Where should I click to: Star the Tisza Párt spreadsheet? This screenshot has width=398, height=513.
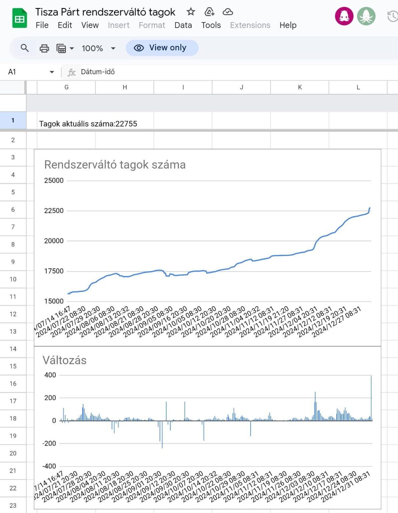191,12
